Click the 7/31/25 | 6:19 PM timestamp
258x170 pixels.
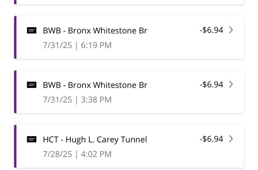coord(77,45)
